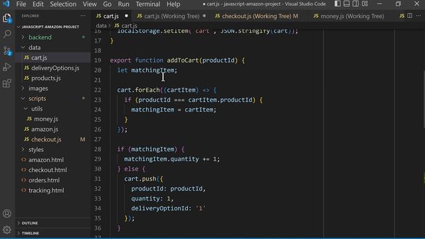The image size is (425, 239).
Task: Open the Run menu
Action: click(x=124, y=4)
